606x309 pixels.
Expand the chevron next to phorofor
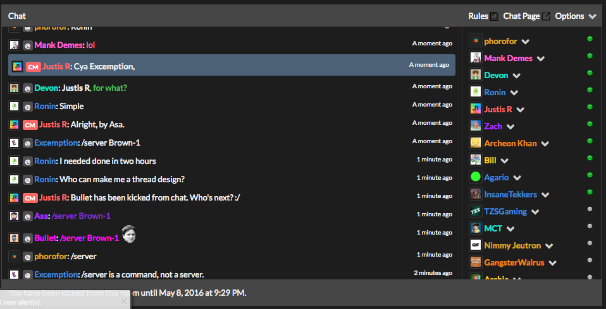coord(525,42)
